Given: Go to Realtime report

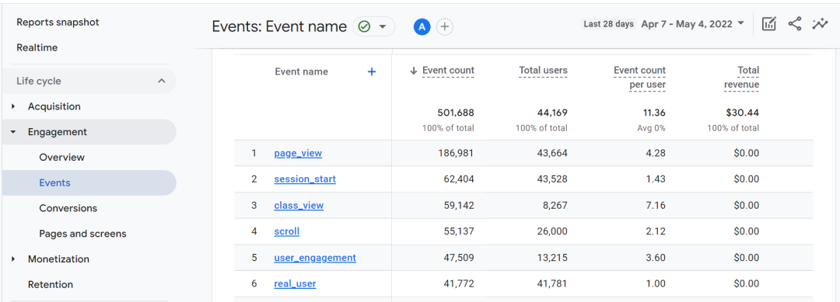Looking at the screenshot, I should (x=37, y=47).
